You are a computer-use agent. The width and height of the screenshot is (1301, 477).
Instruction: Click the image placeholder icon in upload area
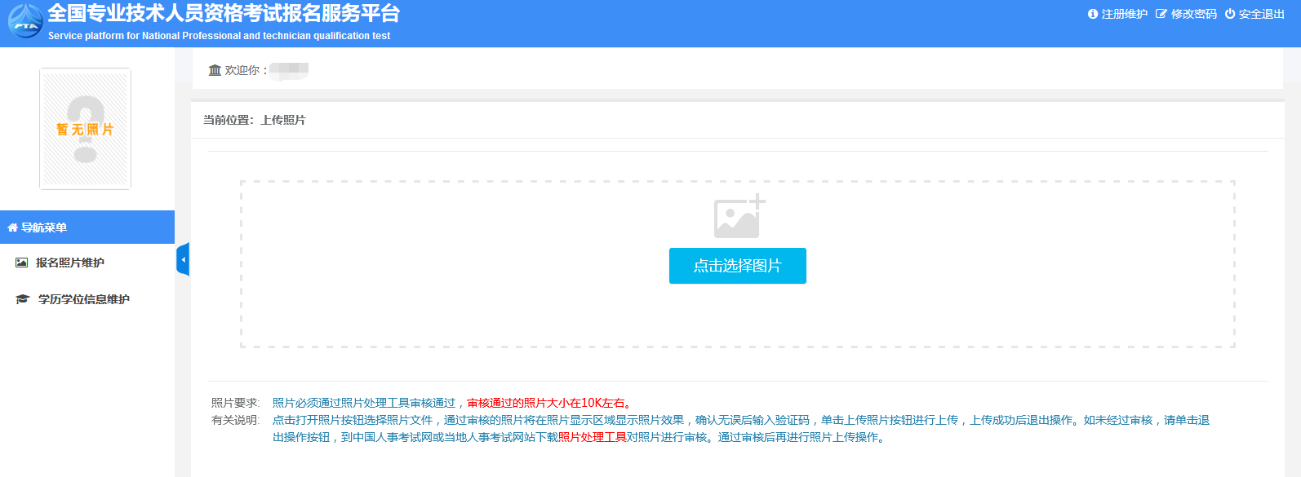click(739, 216)
